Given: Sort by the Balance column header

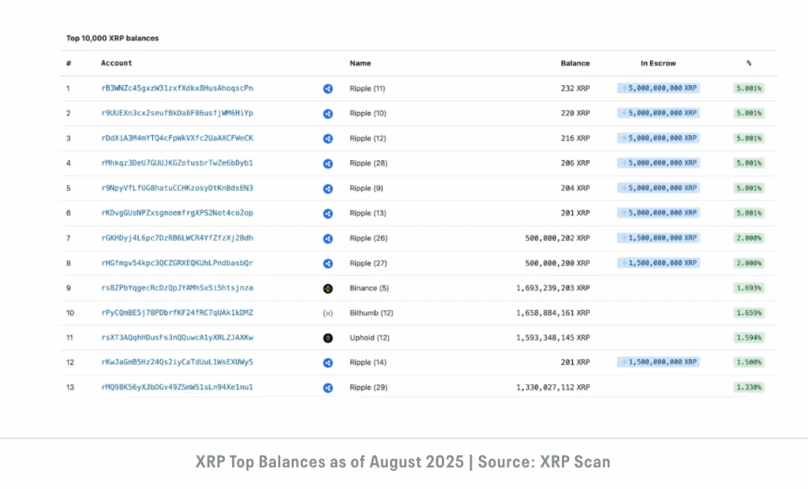Looking at the screenshot, I should click(574, 63).
